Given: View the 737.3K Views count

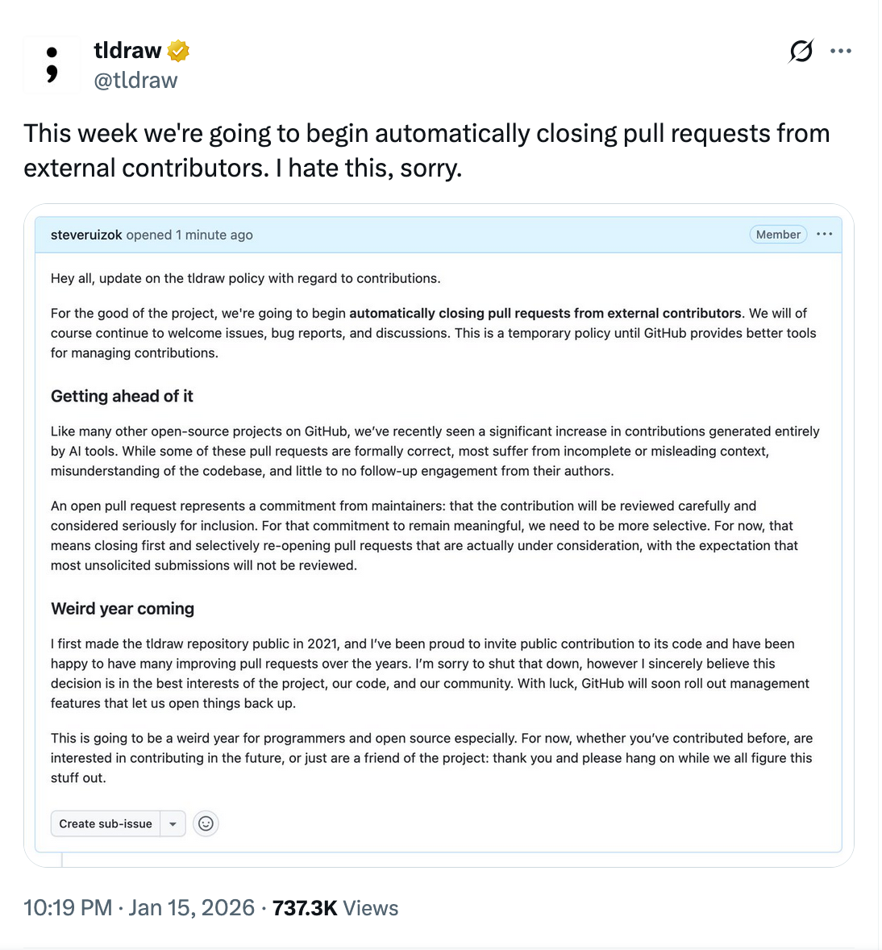Looking at the screenshot, I should pyautogui.click(x=335, y=908).
